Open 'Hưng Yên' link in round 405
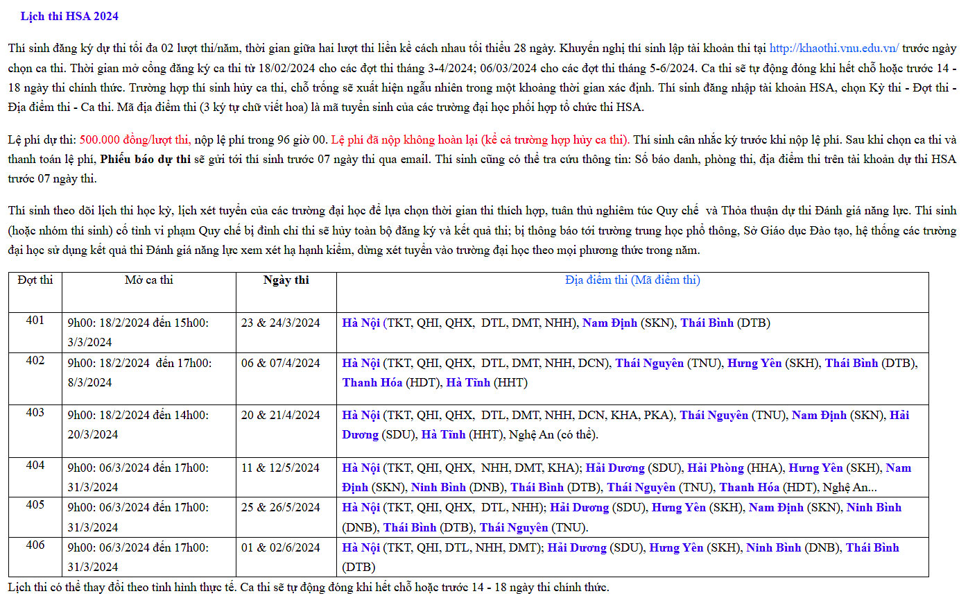Viewport: 968px width, 605px height. pyautogui.click(x=679, y=508)
